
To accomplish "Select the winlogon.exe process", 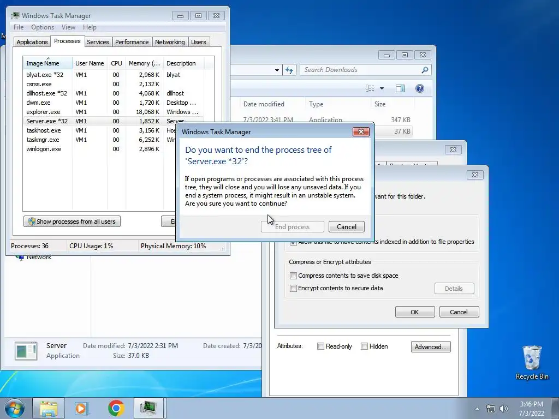I will (100, 149).
